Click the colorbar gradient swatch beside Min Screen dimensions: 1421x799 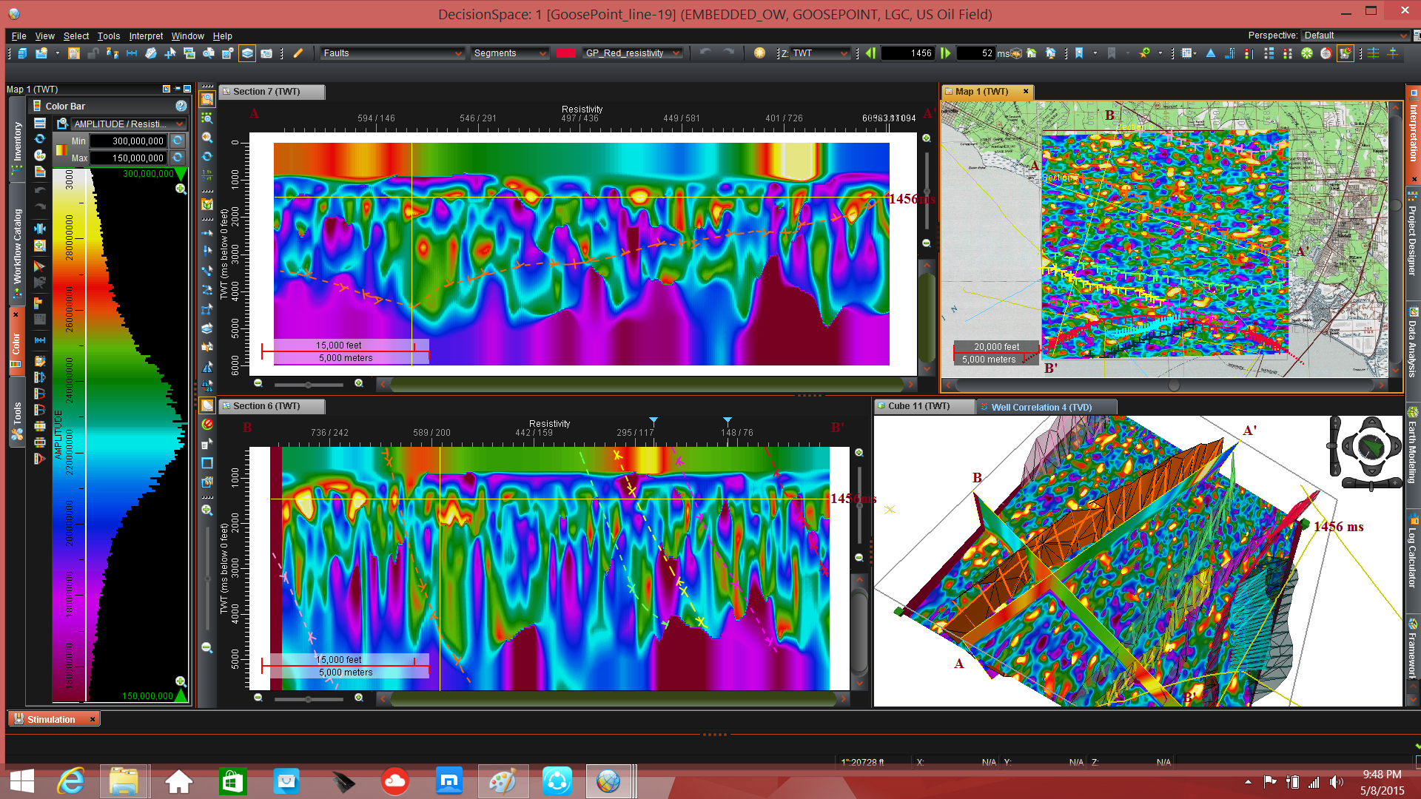(61, 149)
